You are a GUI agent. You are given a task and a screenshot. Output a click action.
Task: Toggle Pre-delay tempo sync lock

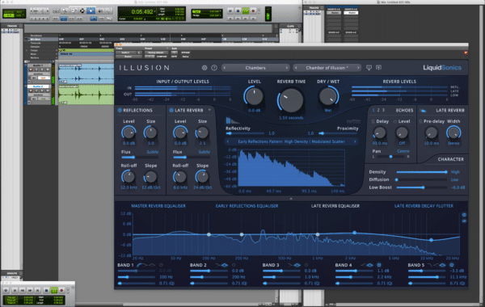pos(421,121)
